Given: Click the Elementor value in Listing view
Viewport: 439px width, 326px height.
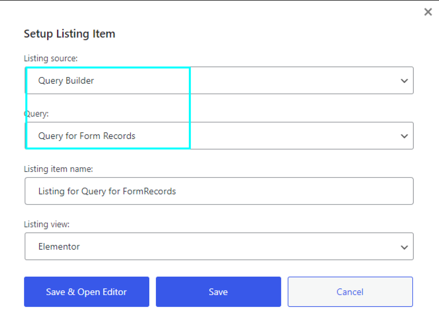Looking at the screenshot, I should [x=59, y=247].
